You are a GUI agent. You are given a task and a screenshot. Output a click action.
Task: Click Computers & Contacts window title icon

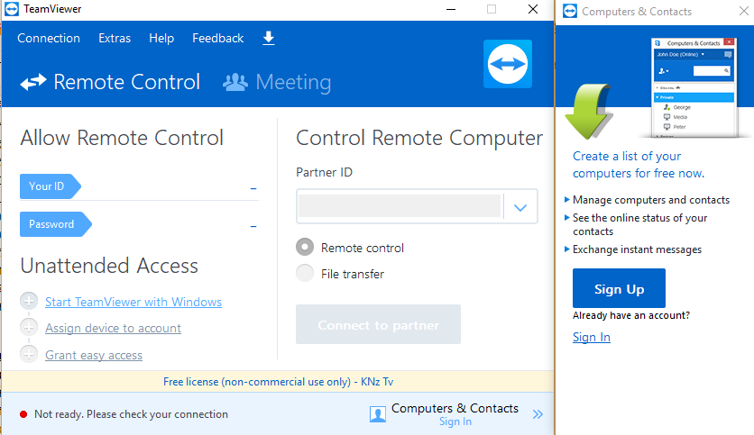(570, 11)
